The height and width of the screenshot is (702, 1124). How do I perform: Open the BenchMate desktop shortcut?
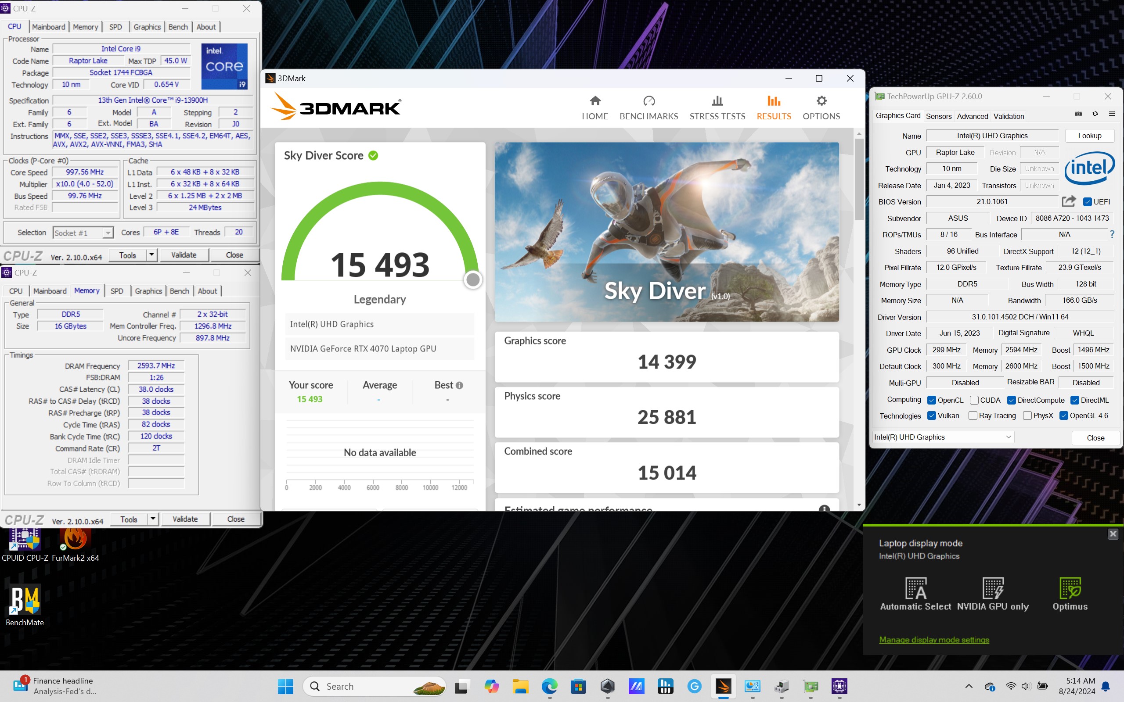[25, 605]
